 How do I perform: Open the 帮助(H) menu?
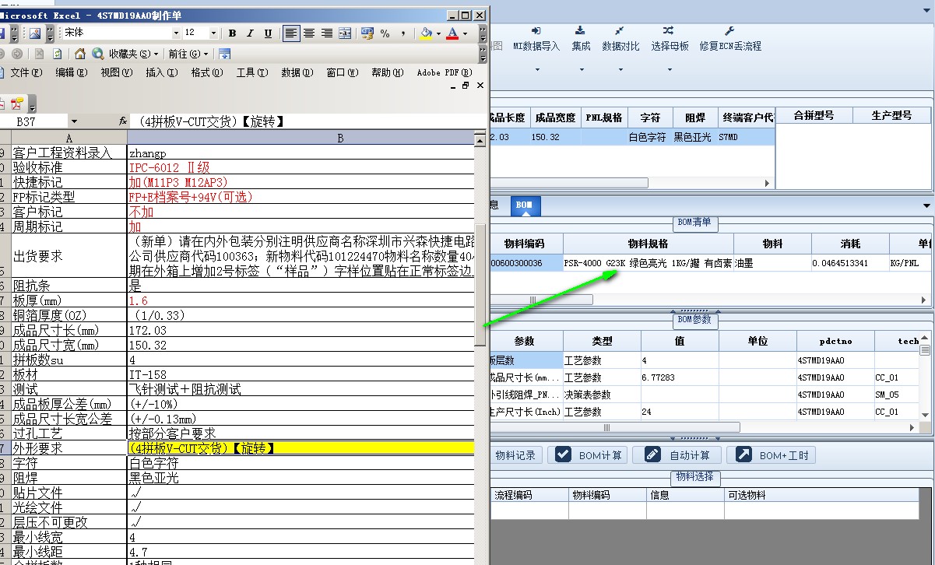point(387,72)
